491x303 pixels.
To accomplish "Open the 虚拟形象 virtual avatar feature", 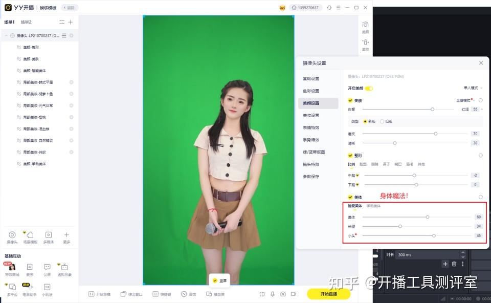I will [64, 267].
